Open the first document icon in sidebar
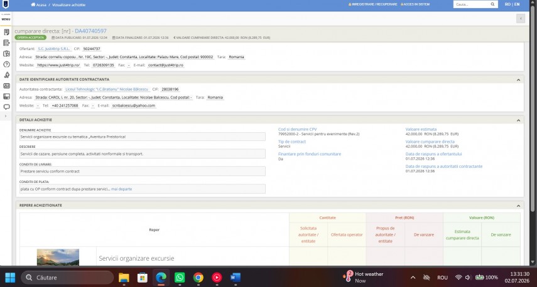Viewport: 537px width, 287px height. coord(6,32)
